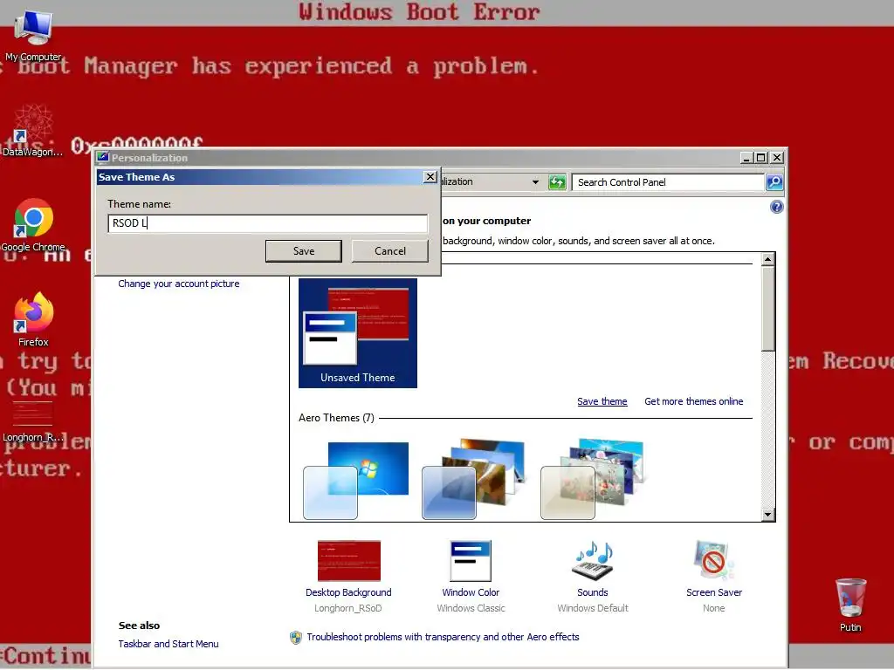Viewport: 894px width, 670px height.
Task: Select the Windows 7 Aero theme
Action: (x=356, y=480)
